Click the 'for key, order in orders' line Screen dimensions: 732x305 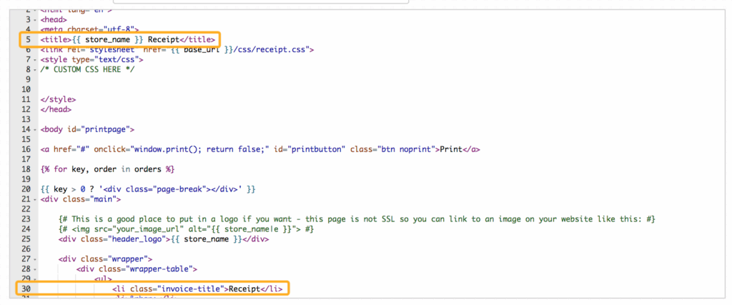[107, 169]
